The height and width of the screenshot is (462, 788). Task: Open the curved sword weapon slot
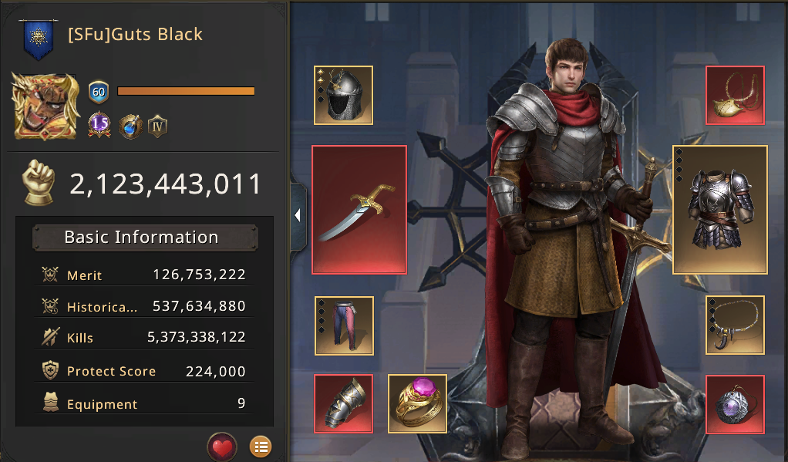(x=359, y=210)
